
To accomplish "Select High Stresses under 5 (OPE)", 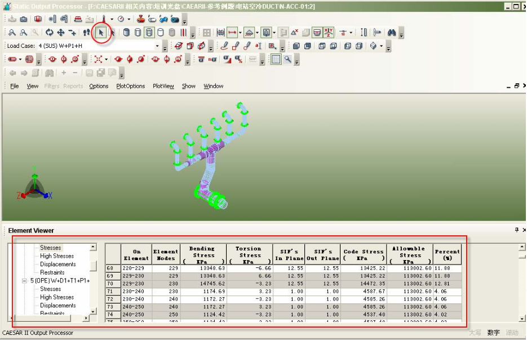I will tap(56, 297).
